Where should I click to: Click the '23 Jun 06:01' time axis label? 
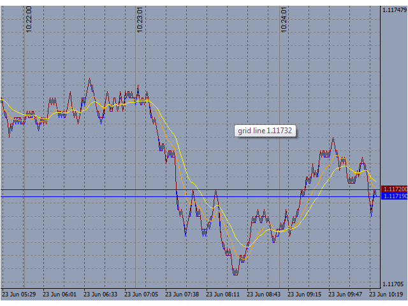[x=59, y=295]
